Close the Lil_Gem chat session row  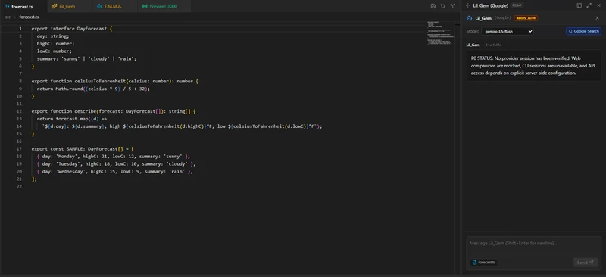click(x=597, y=18)
